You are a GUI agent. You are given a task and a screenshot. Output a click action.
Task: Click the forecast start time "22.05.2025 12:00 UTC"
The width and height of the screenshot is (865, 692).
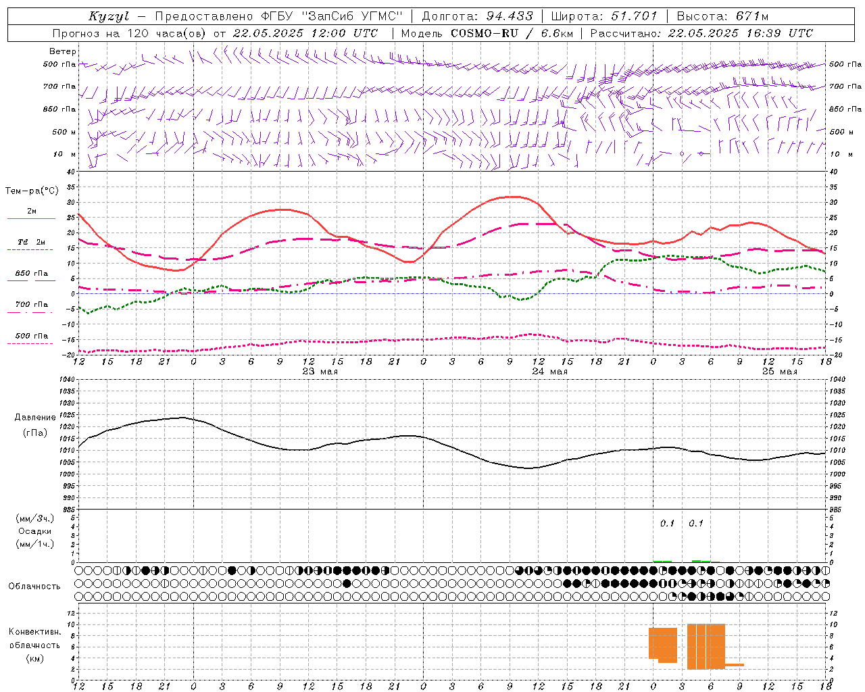coord(305,33)
